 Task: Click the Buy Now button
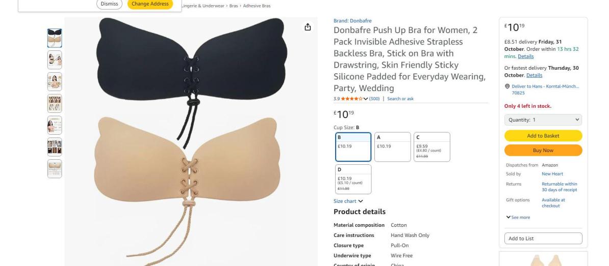click(543, 150)
